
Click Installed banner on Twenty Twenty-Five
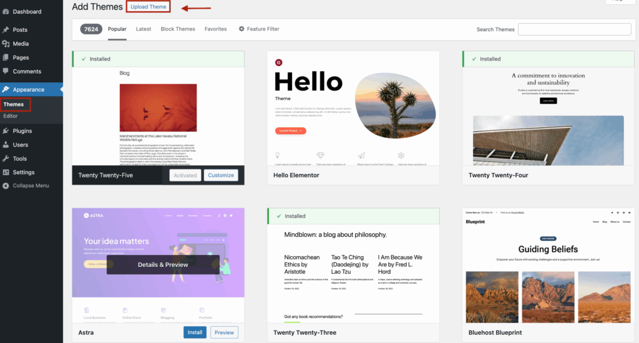158,59
